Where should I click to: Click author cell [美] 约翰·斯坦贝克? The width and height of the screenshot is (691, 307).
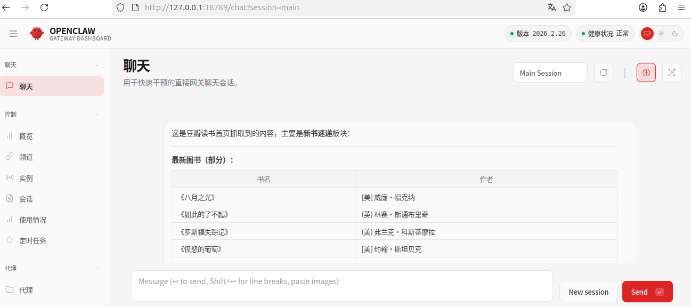[x=486, y=249]
